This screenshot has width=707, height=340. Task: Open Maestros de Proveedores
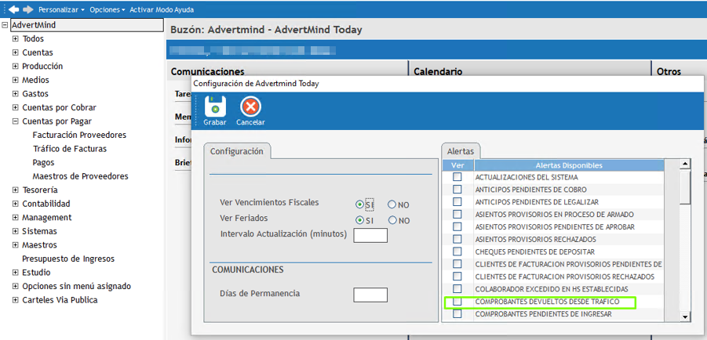point(80,176)
